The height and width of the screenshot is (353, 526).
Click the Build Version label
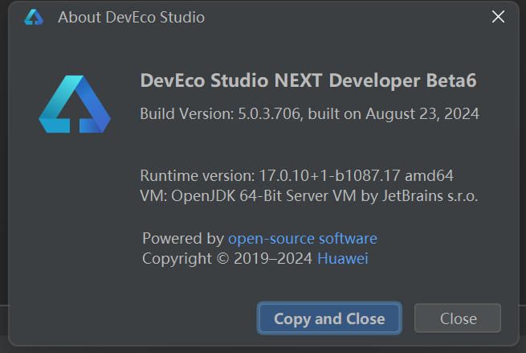pos(187,114)
